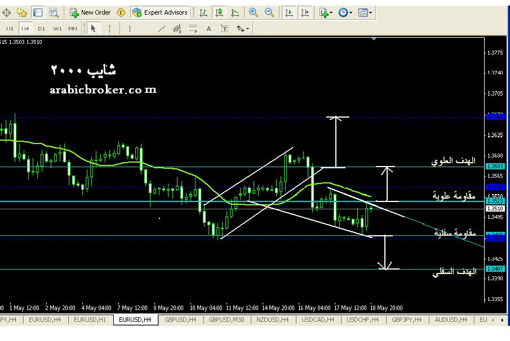Select the trendline drawing tool
510x341 pixels.
pos(161,29)
